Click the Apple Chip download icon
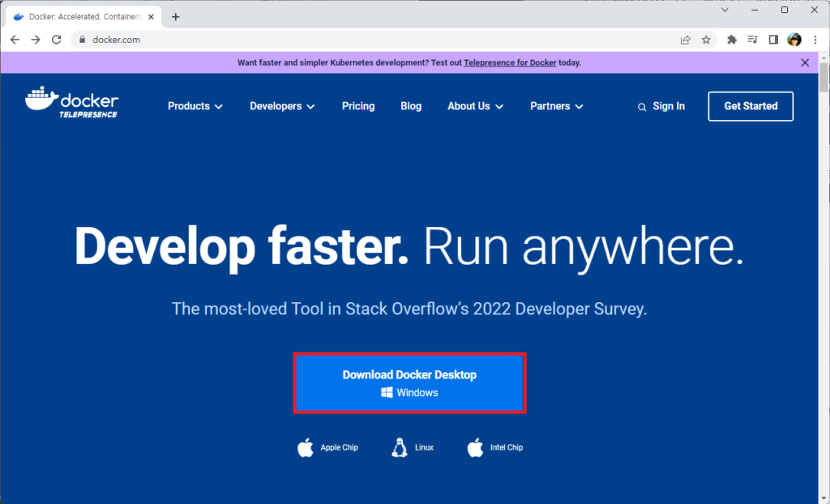This screenshot has width=830, height=504. click(x=306, y=447)
